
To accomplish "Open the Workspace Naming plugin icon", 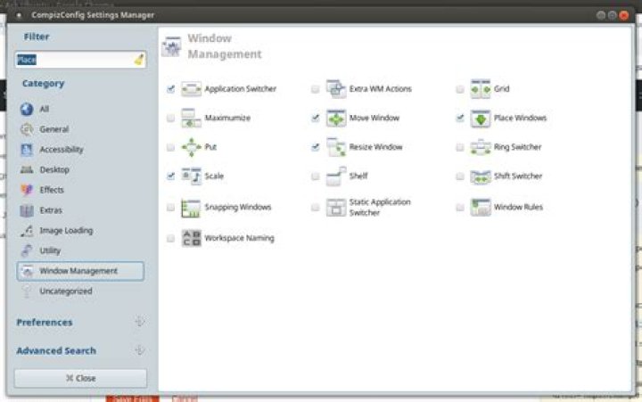I will (191, 238).
